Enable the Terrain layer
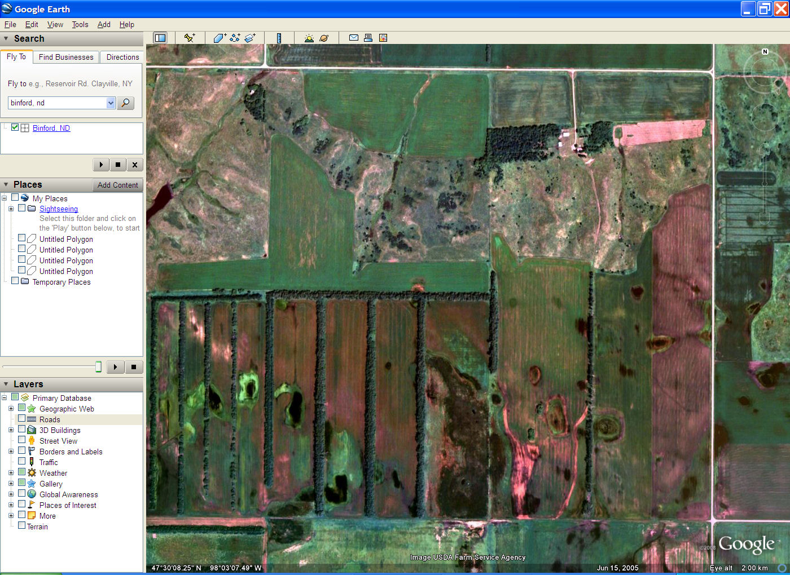790x575 pixels. click(x=22, y=525)
